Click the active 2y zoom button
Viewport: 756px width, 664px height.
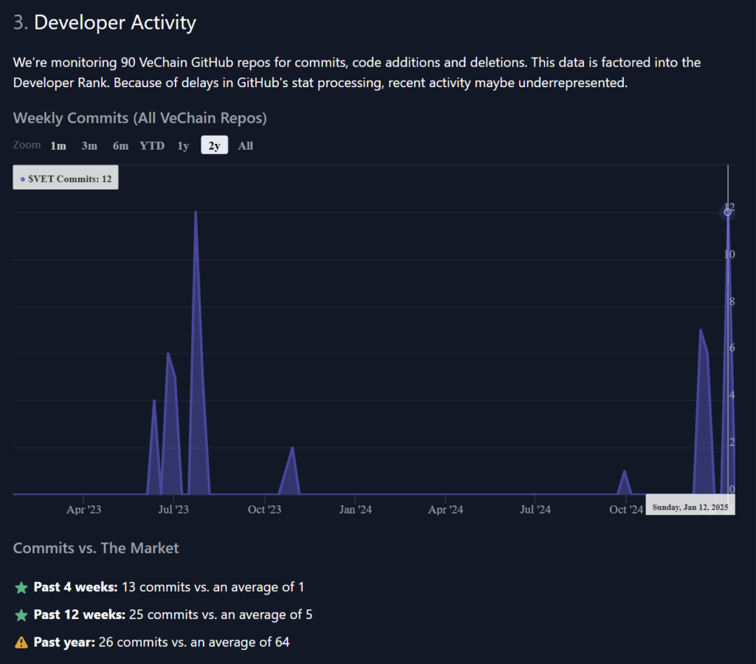[214, 145]
